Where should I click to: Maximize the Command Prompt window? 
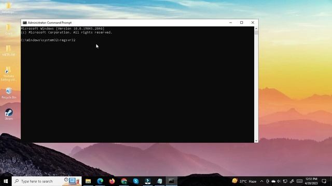[242, 23]
